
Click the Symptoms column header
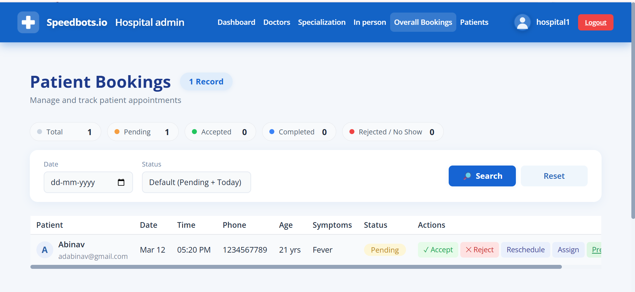click(332, 225)
